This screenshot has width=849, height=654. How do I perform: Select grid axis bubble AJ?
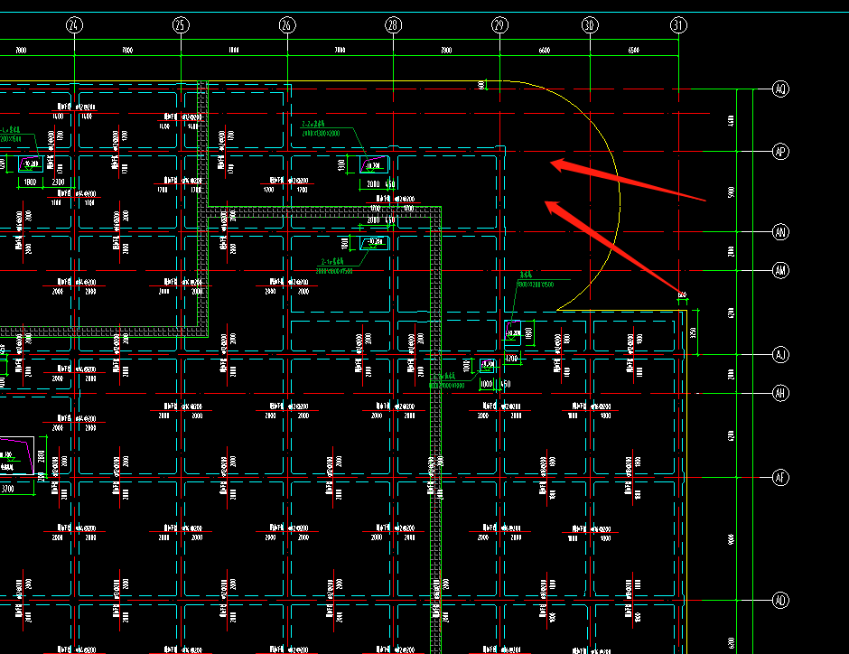click(780, 355)
